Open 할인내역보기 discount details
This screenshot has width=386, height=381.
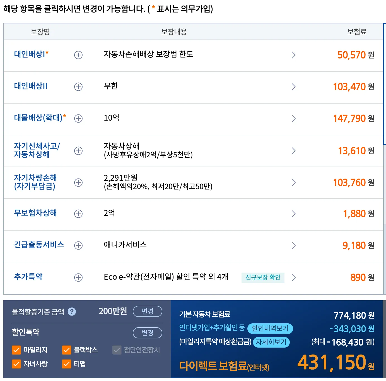pos(270,329)
